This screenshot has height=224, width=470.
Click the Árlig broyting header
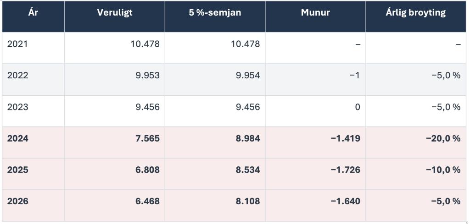click(416, 16)
